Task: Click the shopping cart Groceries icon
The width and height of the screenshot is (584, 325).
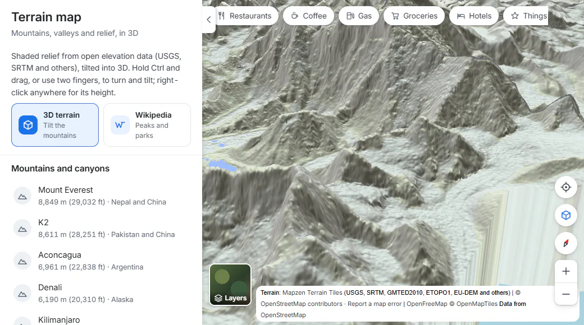Action: (395, 16)
